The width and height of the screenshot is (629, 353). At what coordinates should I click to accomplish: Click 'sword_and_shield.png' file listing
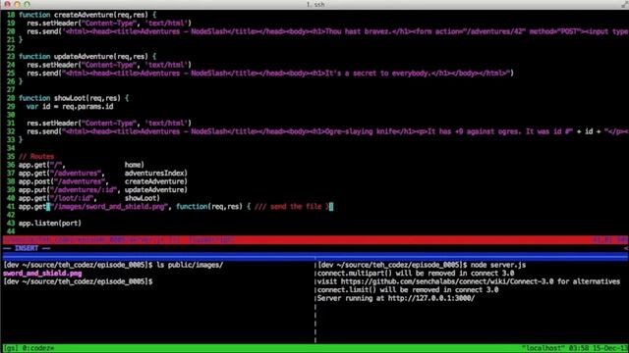point(42,274)
